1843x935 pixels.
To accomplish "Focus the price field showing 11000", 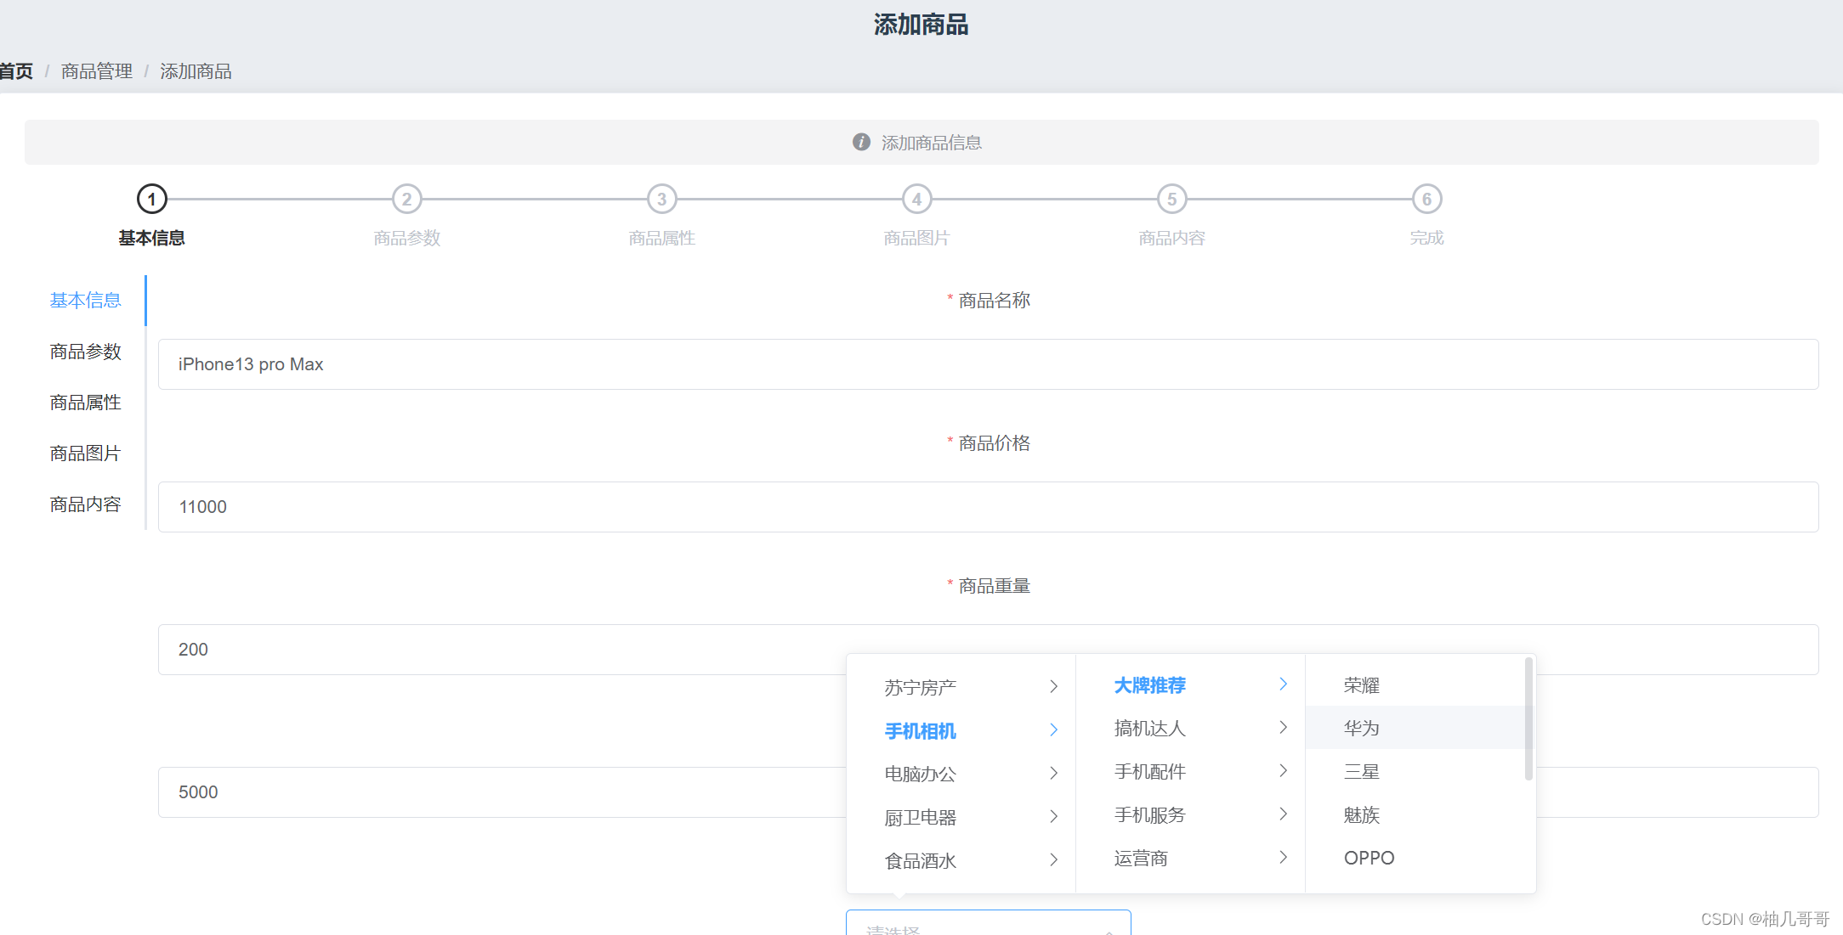I will coord(988,507).
